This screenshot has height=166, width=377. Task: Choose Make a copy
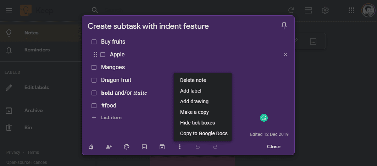point(203,112)
